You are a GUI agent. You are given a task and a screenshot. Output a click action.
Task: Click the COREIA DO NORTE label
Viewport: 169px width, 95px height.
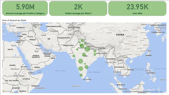click(158, 25)
